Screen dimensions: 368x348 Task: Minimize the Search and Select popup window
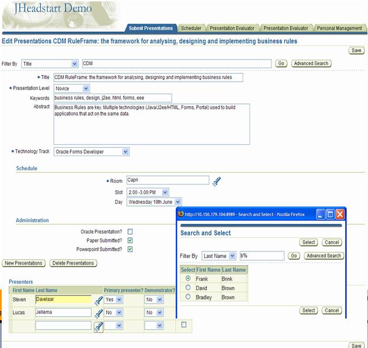[x=320, y=214]
